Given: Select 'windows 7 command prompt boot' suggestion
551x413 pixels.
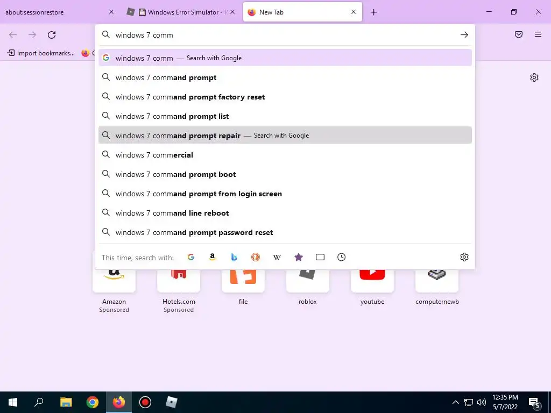Looking at the screenshot, I should coord(285,174).
